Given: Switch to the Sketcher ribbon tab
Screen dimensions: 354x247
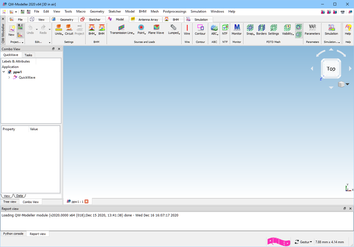Looking at the screenshot, I should (x=92, y=19).
